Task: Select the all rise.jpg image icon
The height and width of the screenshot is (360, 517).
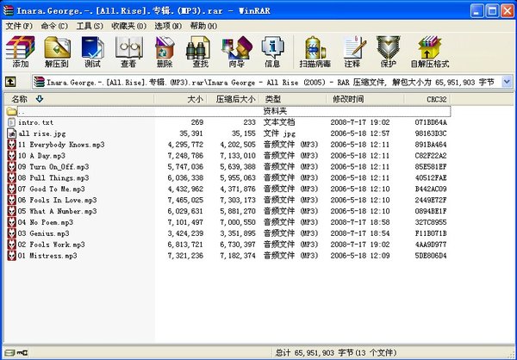Action: coord(11,133)
